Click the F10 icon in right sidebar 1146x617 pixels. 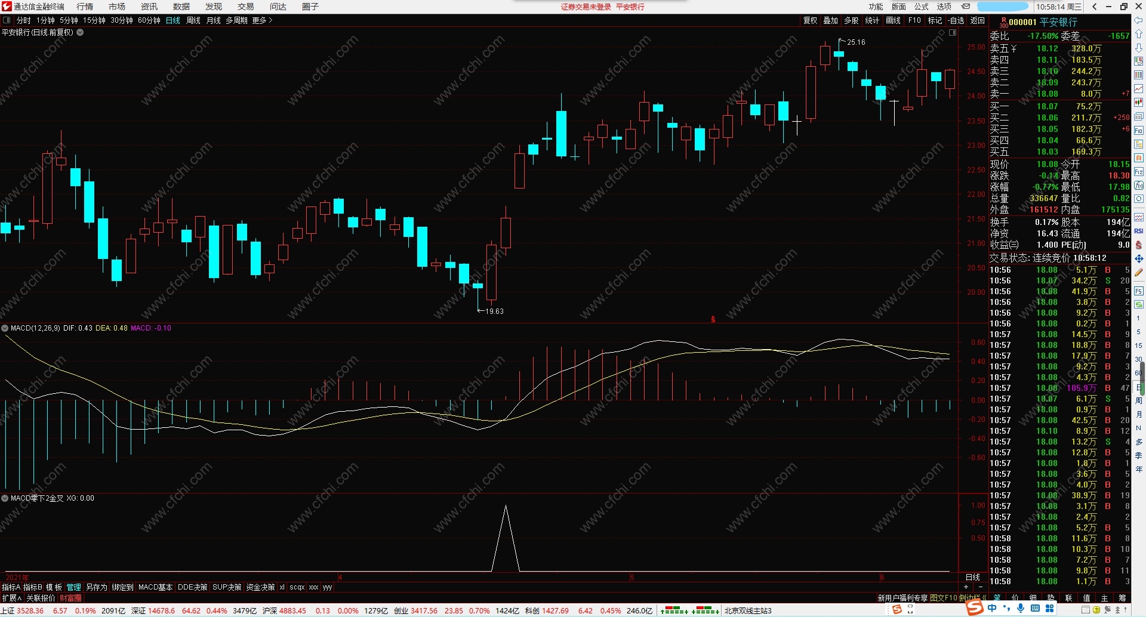click(x=1139, y=130)
